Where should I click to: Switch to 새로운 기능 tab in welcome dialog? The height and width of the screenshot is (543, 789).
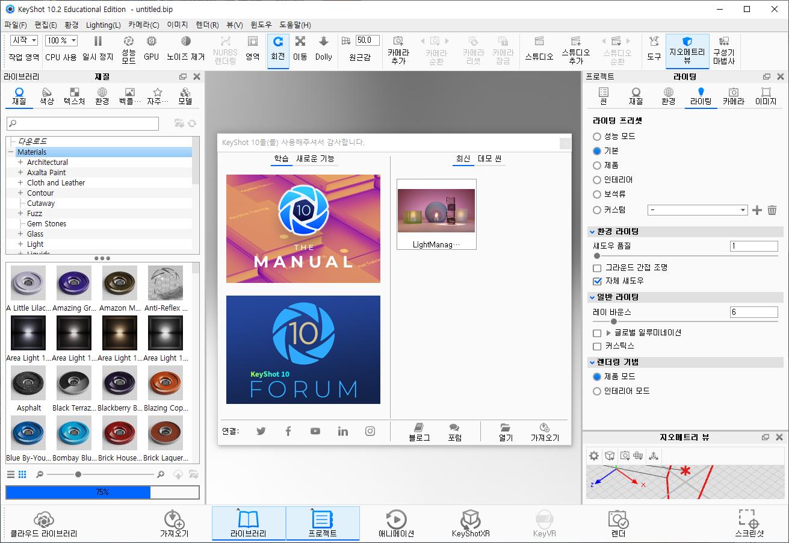coord(315,159)
